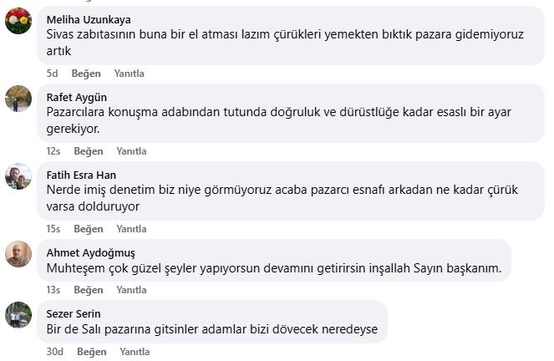Like Rafet Aygün's comment
The height and width of the screenshot is (361, 554).
pos(89,151)
